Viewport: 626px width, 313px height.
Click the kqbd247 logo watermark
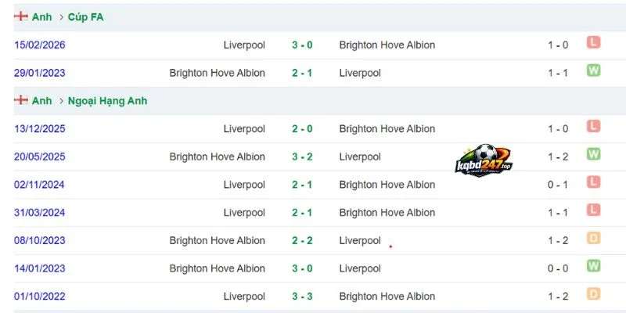point(484,160)
